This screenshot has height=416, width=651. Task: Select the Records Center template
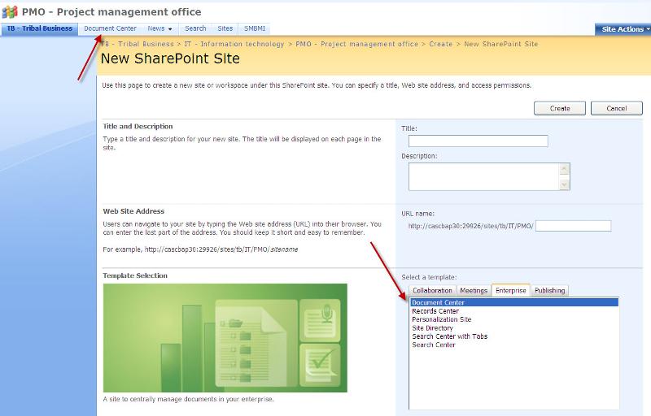(435, 311)
